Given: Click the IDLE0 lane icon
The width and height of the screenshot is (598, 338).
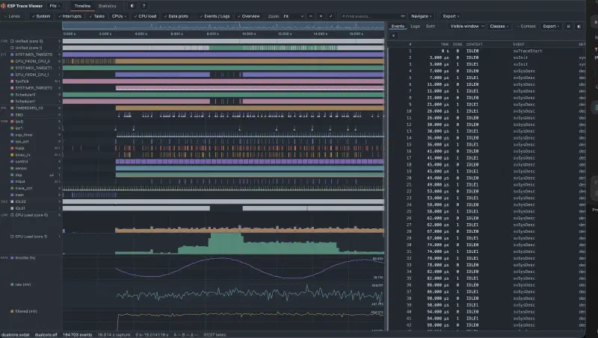Looking at the screenshot, I should tap(12, 201).
